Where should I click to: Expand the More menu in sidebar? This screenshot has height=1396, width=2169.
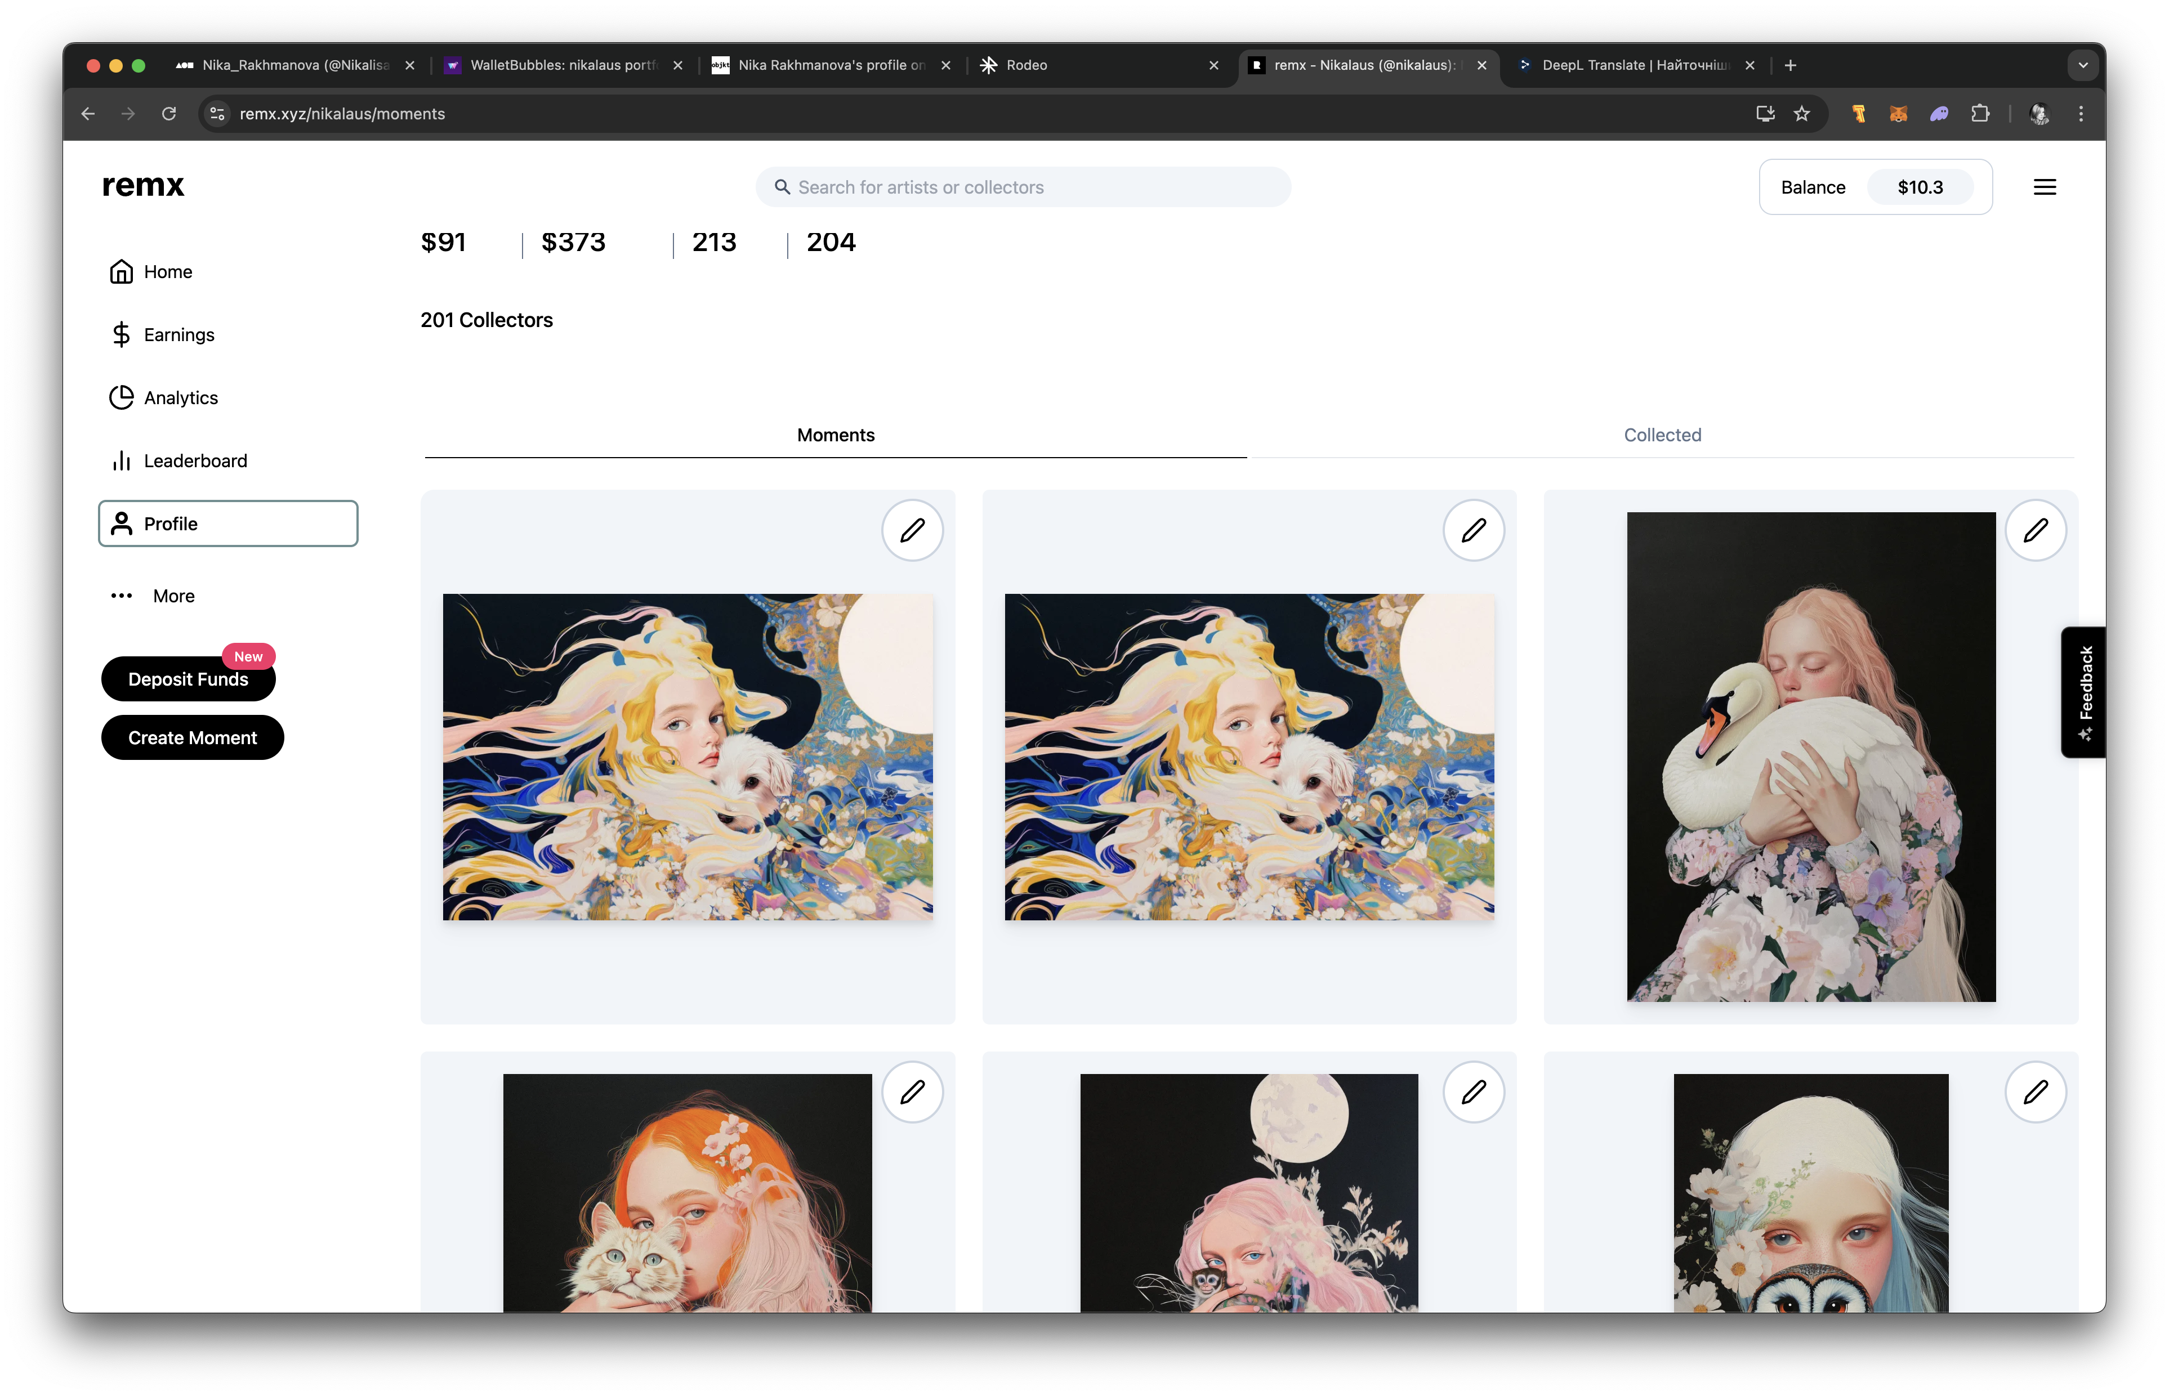[x=153, y=597]
